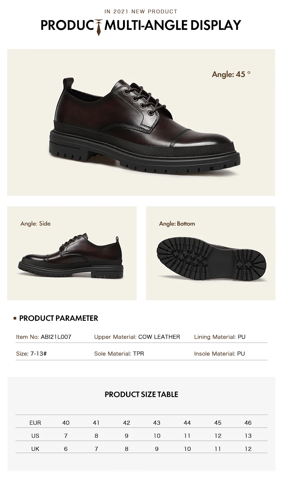Click the square bullet beside Product Parameter
The width and height of the screenshot is (283, 481).
click(15, 318)
